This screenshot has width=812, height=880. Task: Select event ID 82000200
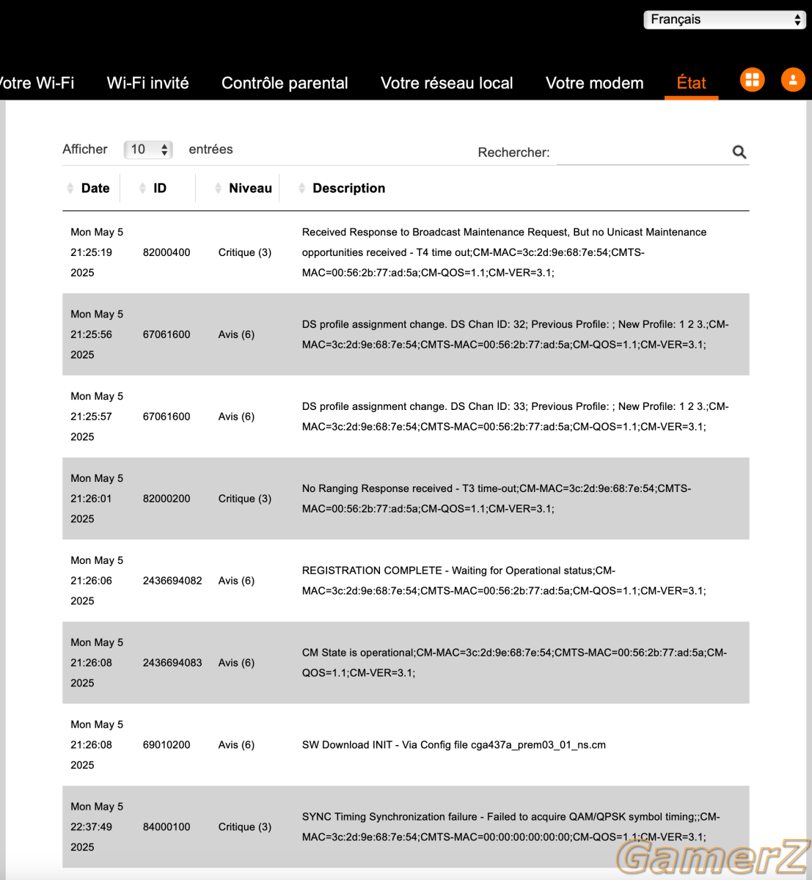(x=167, y=499)
